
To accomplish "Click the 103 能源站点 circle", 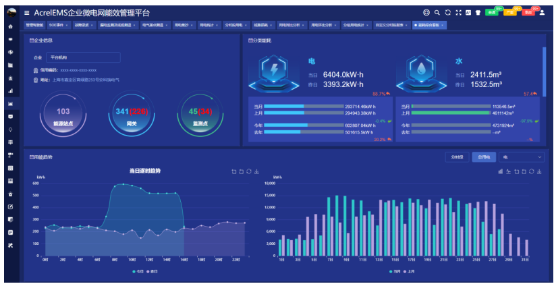I will click(63, 114).
